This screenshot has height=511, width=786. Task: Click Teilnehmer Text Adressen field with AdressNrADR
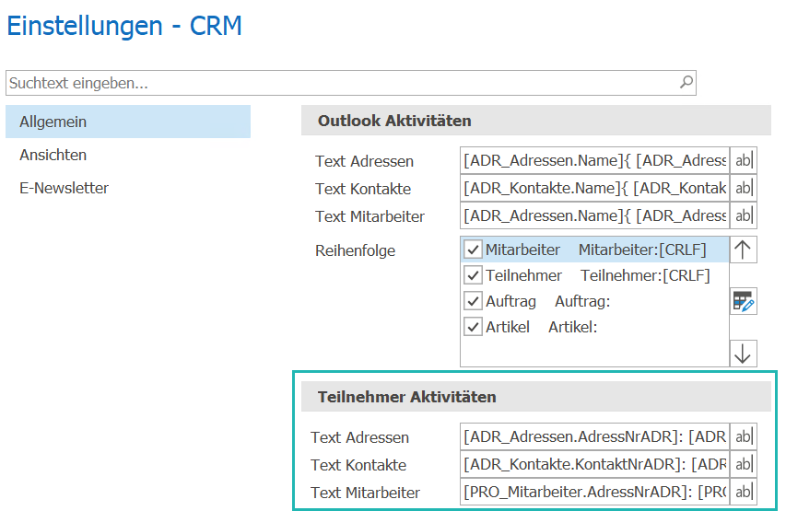coord(594,436)
